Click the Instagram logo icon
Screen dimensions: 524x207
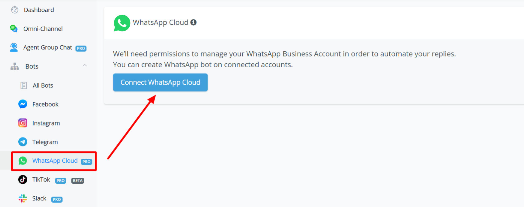tap(23, 123)
